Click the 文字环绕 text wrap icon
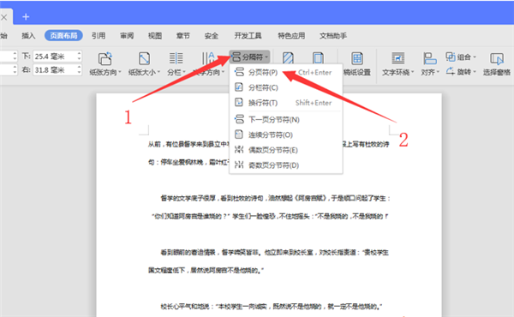The image size is (514, 317). tap(398, 58)
